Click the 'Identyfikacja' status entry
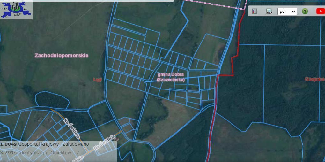 33,153
